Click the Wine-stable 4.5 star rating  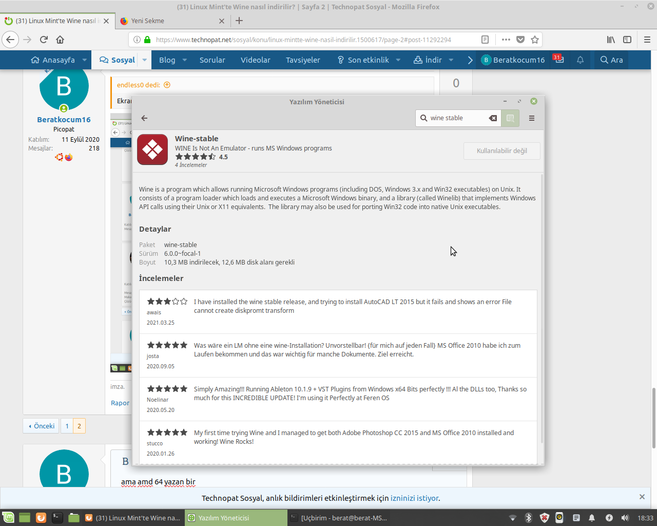pos(201,157)
